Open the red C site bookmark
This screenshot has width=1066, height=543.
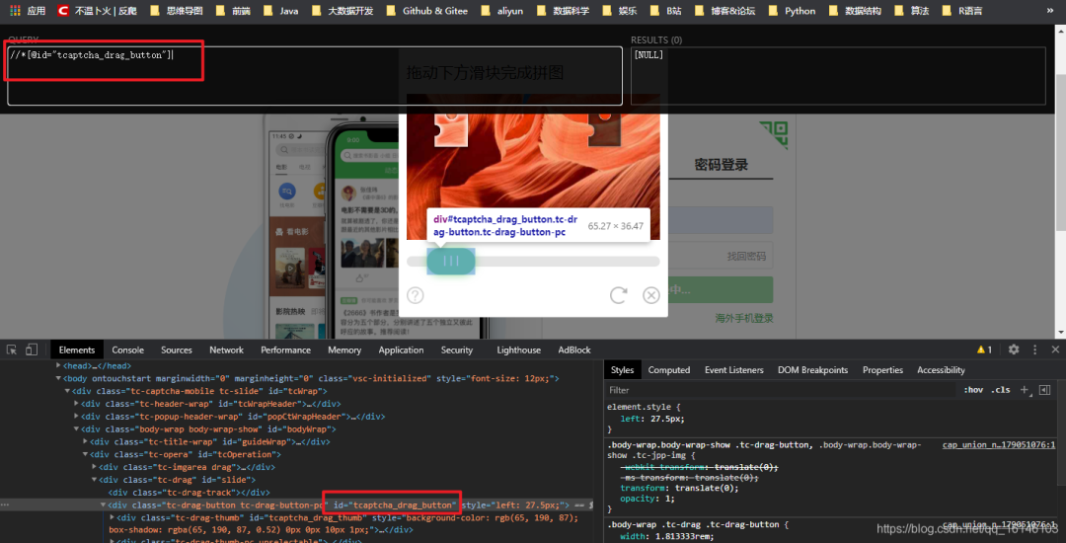tap(97, 11)
